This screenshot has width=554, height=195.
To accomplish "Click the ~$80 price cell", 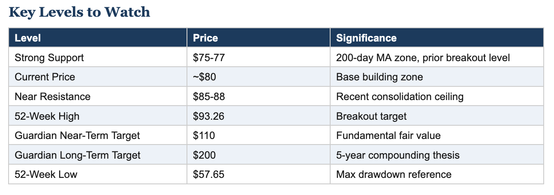I will 205,77.
